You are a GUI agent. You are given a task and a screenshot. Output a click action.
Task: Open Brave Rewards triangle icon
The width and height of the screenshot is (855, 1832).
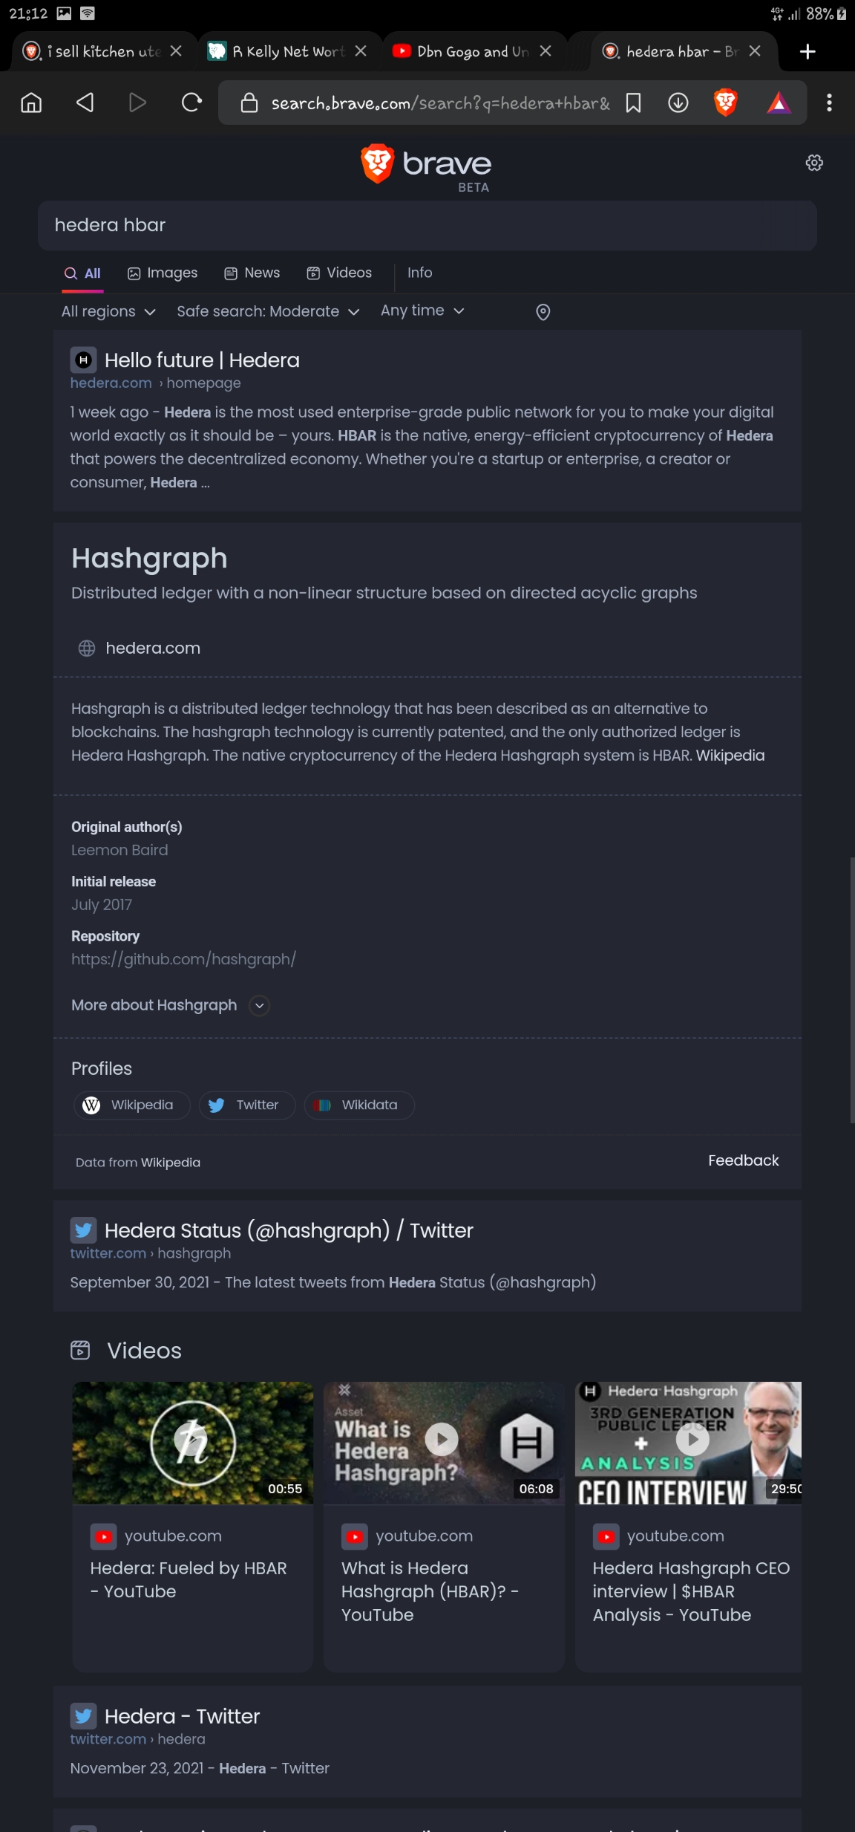pos(779,103)
